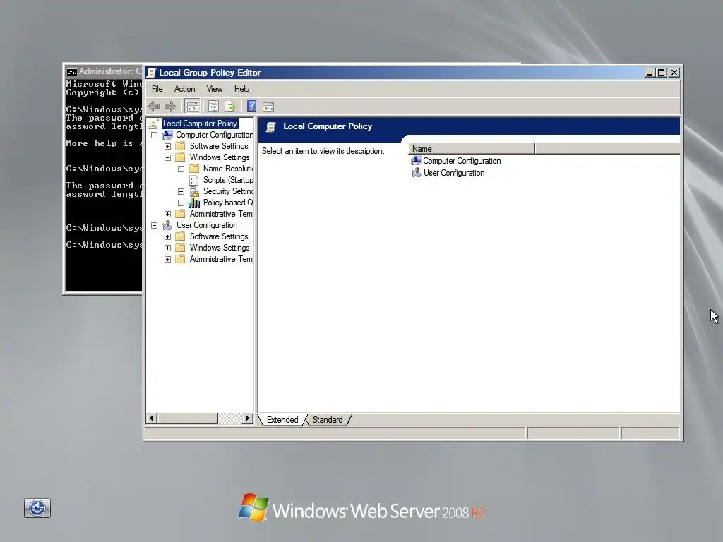Screen dimensions: 723x542
Task: Open Properties from the toolbar icon
Action: click(x=213, y=107)
